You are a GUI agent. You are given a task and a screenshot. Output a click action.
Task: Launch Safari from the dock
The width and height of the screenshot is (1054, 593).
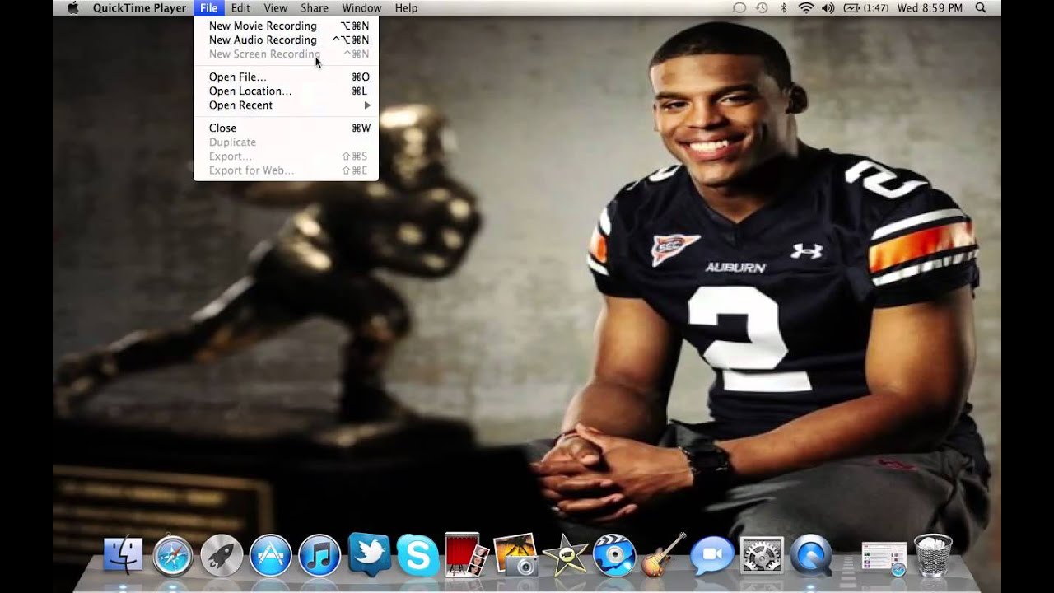coord(172,556)
